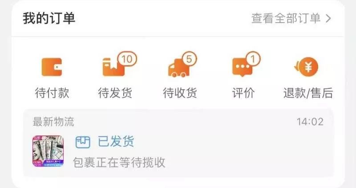Tap the 评价 chat bubble icon
The width and height of the screenshot is (356, 188).
(x=242, y=68)
